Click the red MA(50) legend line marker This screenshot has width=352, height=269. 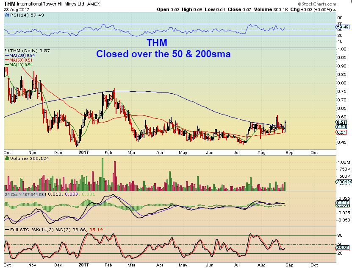tap(7, 60)
